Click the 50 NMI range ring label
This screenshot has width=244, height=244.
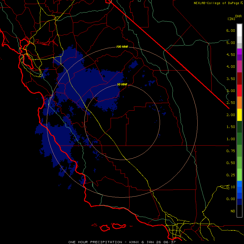coord(122,84)
